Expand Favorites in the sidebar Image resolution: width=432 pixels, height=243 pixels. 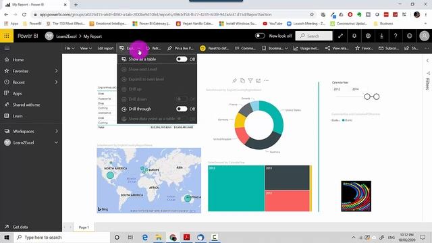click(x=57, y=71)
